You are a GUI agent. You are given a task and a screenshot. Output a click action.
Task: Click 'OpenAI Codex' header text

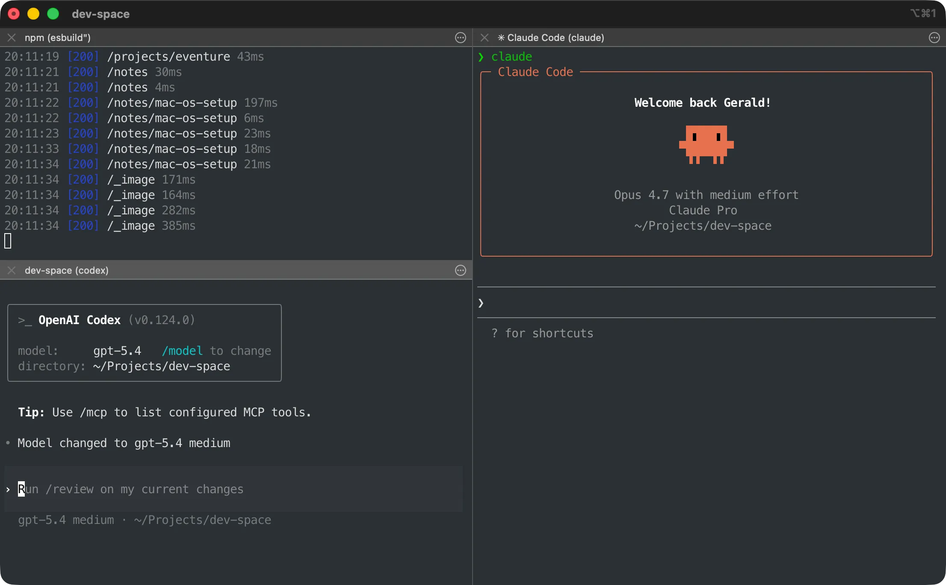coord(80,320)
